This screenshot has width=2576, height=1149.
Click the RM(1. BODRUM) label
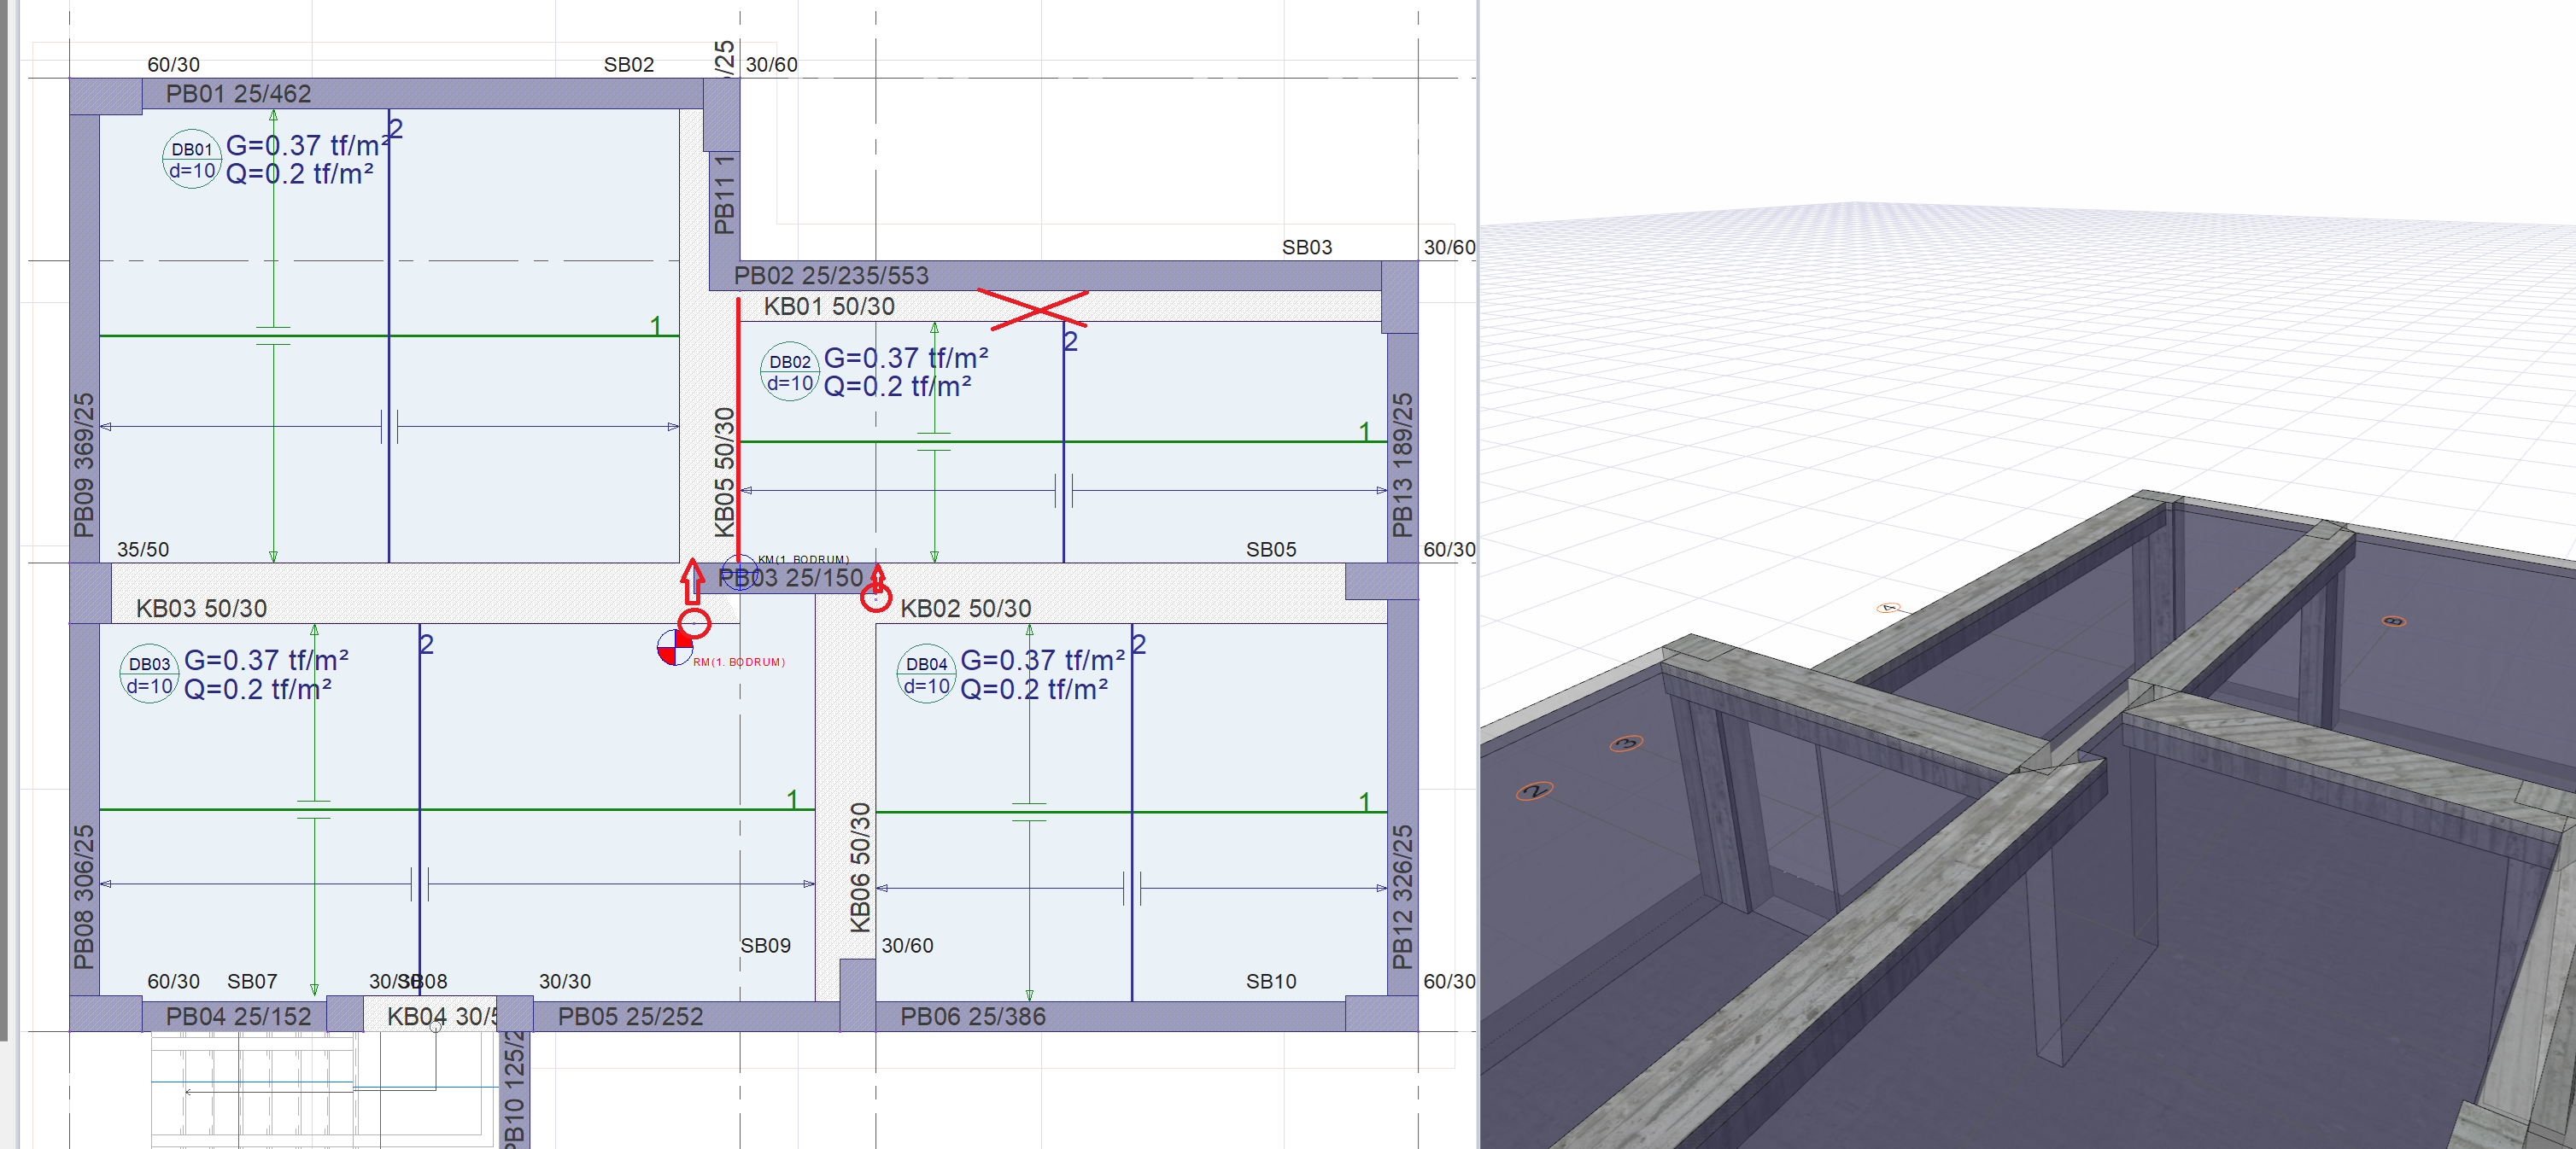[x=739, y=662]
